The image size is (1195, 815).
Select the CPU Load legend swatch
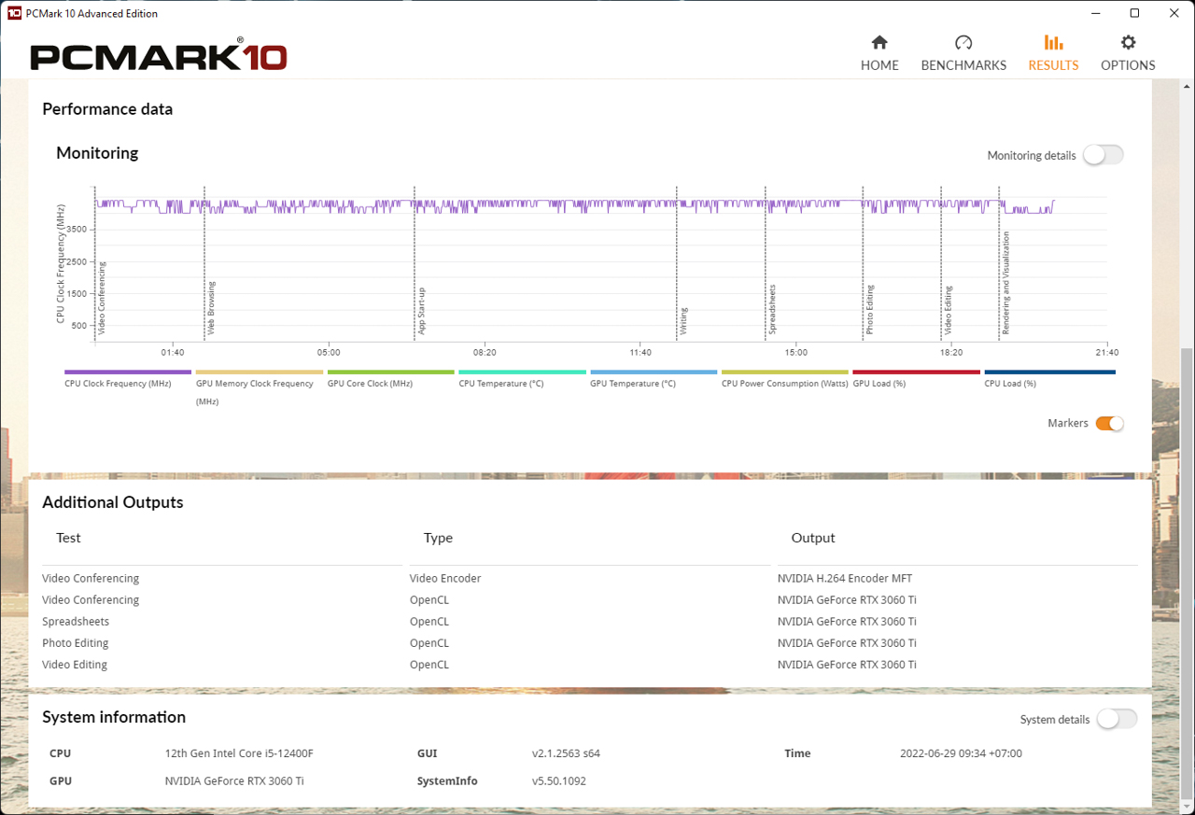coord(1049,372)
